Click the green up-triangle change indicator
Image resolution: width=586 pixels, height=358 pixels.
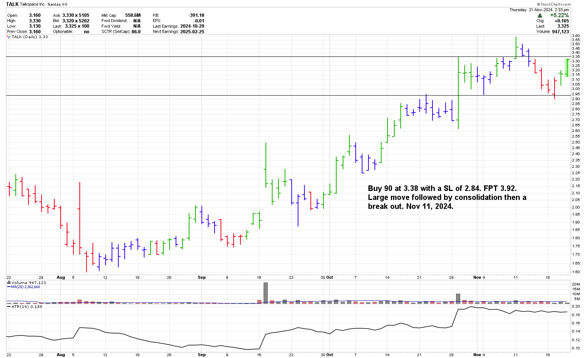[540, 15]
